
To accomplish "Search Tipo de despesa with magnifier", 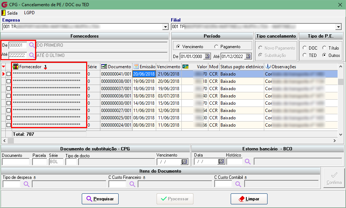I will tap(27, 184).
